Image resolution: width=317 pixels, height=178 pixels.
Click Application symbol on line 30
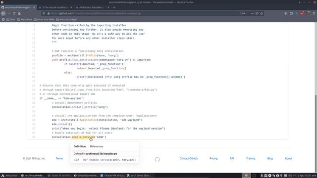tap(88, 120)
